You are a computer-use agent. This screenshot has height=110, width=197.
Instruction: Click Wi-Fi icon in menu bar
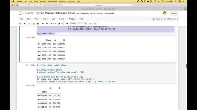coord(163,1)
